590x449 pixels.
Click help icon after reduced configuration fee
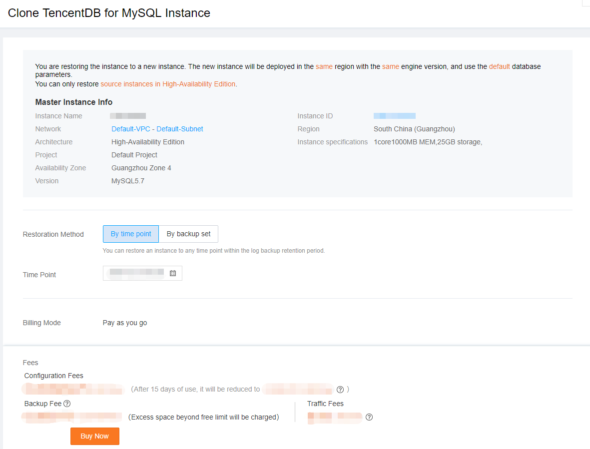tap(340, 390)
